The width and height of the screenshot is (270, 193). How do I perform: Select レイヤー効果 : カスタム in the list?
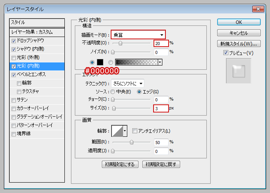tap(37, 32)
